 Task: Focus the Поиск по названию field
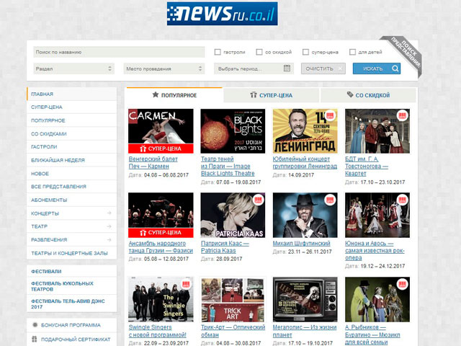click(x=119, y=52)
